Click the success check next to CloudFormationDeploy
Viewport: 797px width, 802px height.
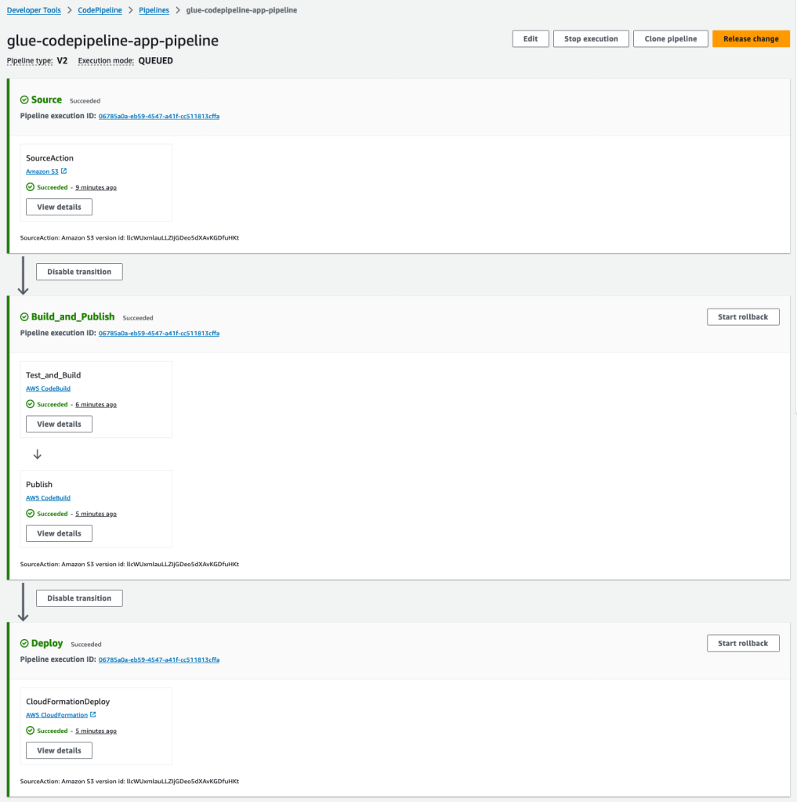click(x=31, y=730)
